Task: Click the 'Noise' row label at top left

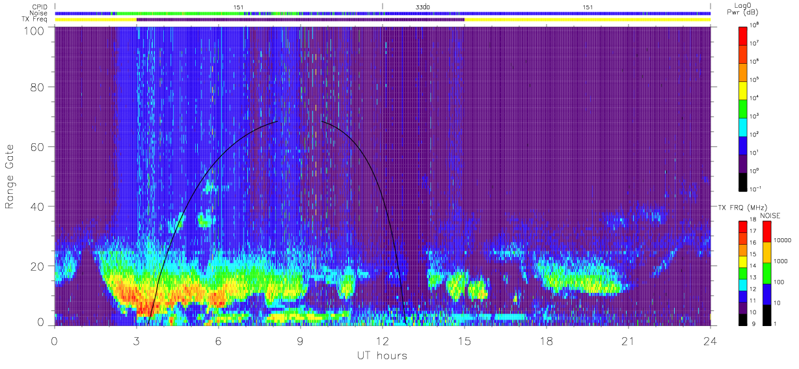Action: coord(38,13)
